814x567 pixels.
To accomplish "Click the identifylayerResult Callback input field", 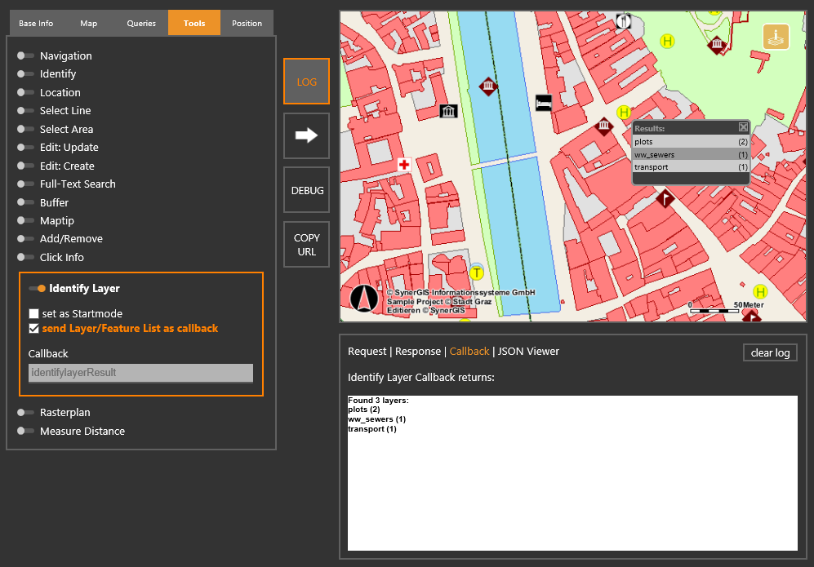I will (x=140, y=372).
